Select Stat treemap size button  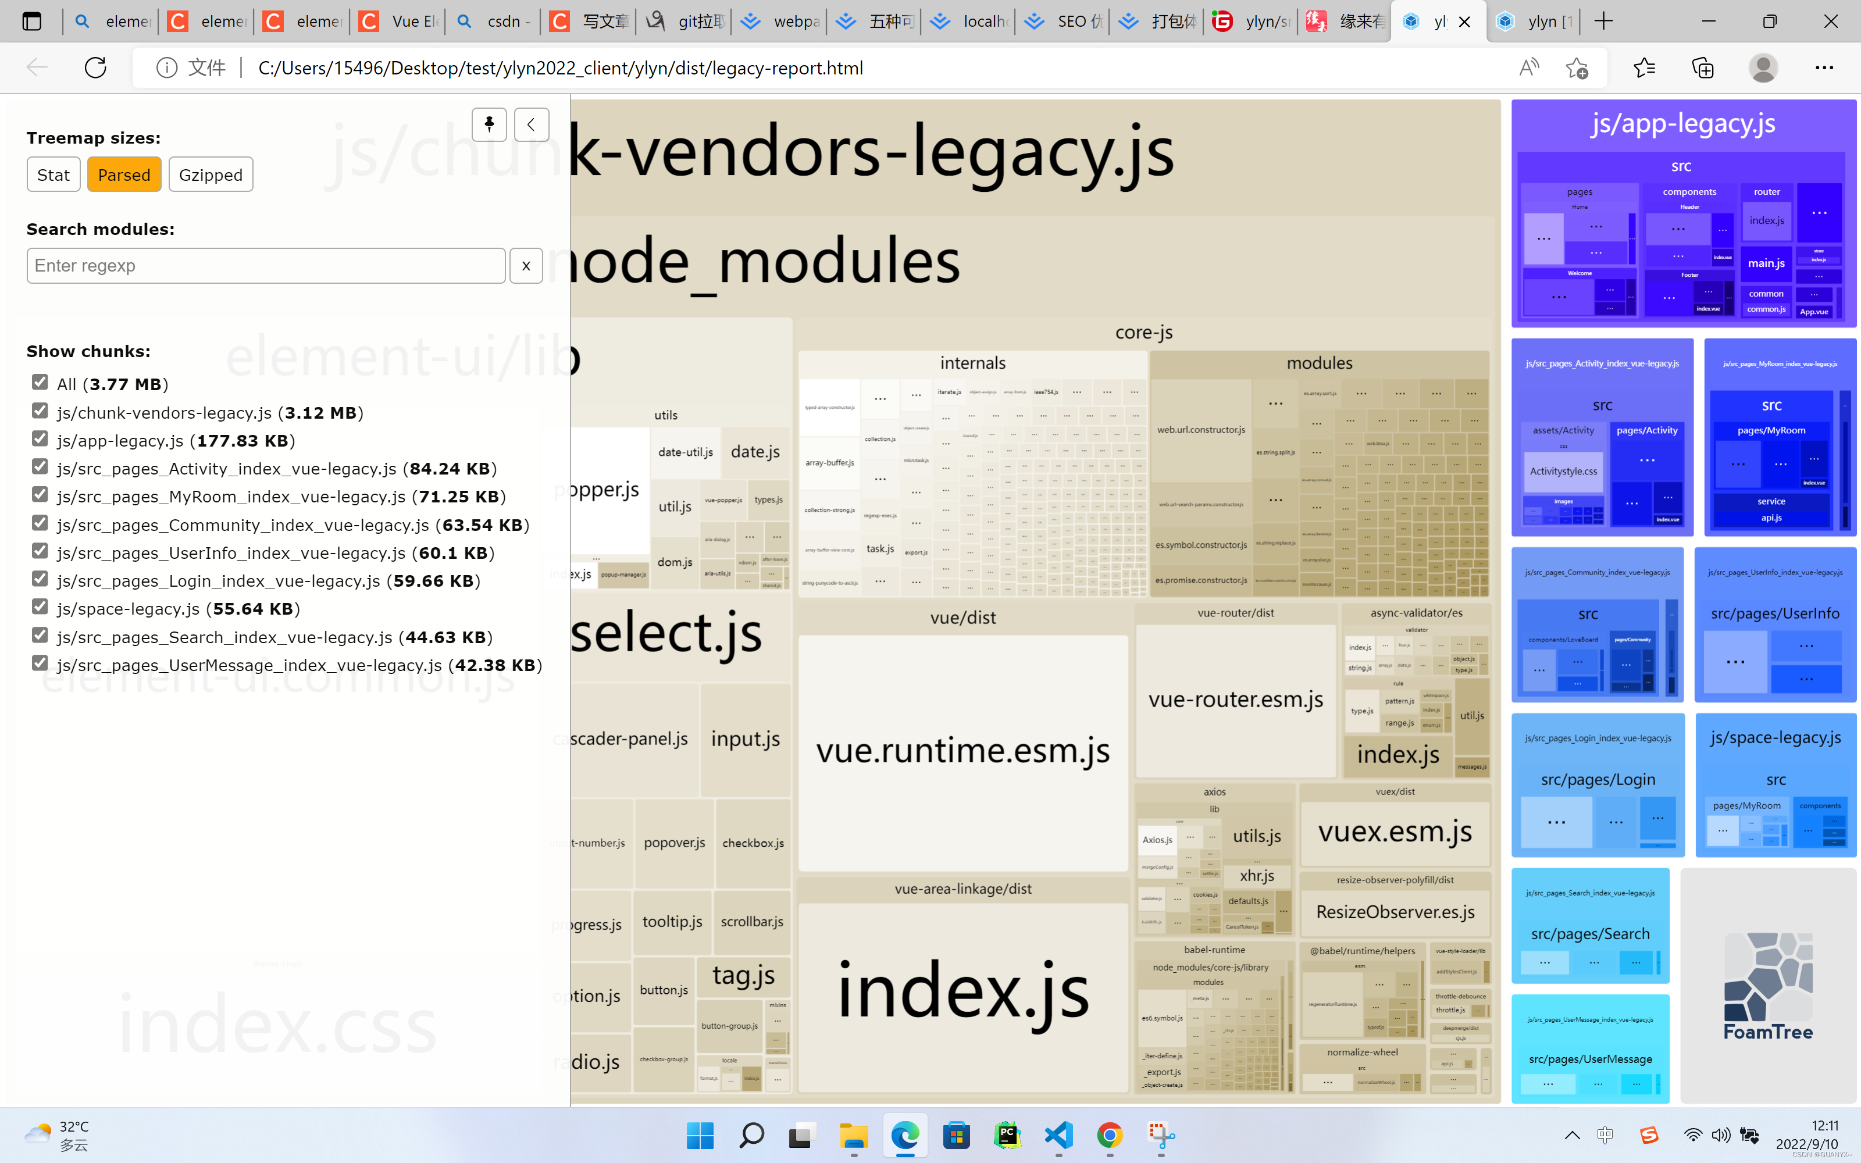53,174
